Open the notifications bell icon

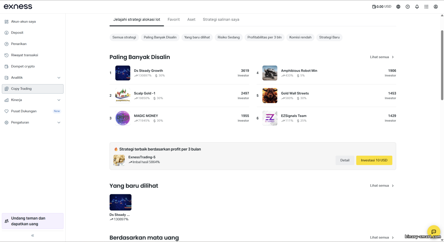point(417,6)
